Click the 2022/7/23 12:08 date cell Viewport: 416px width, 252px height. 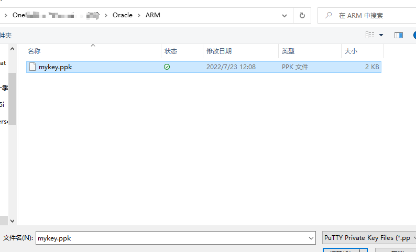click(231, 67)
